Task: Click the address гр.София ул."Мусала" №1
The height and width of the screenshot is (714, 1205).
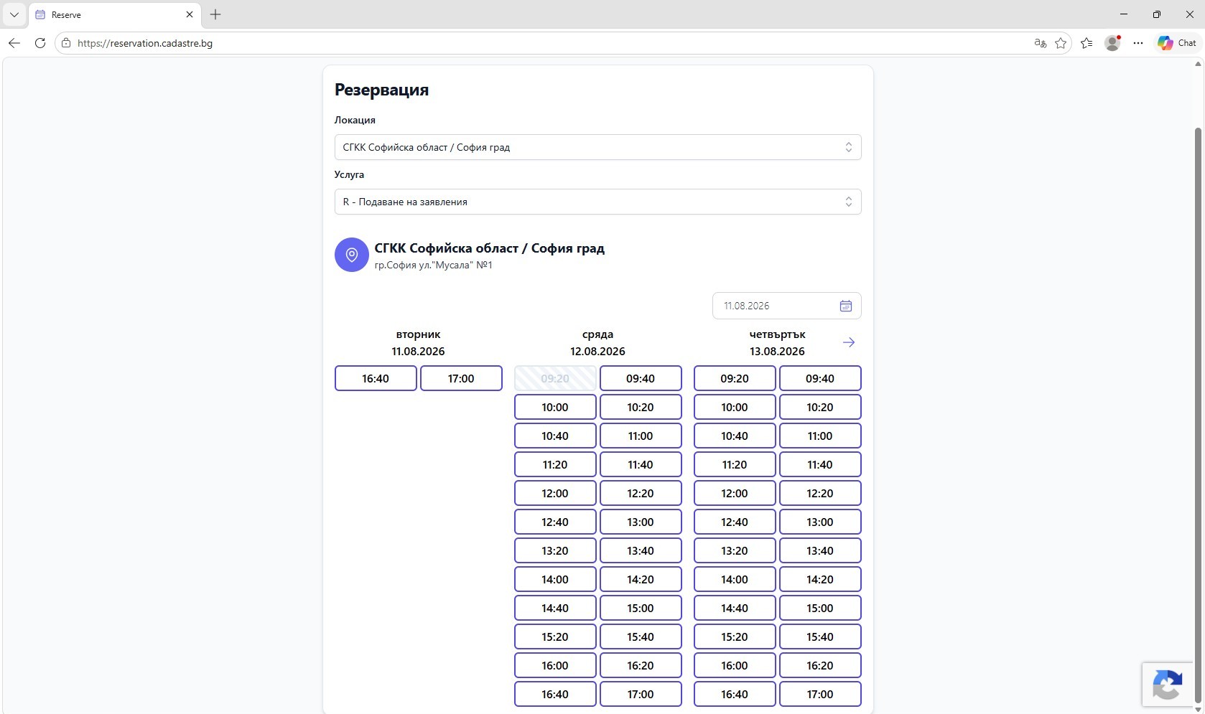Action: pos(433,265)
